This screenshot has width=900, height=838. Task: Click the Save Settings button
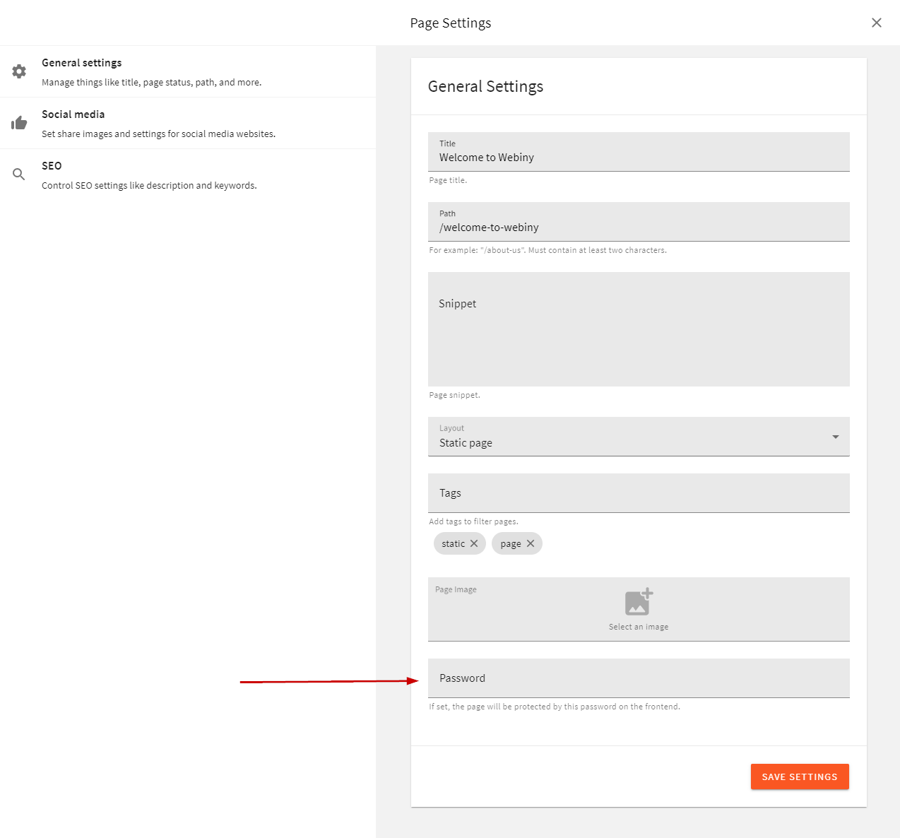799,777
